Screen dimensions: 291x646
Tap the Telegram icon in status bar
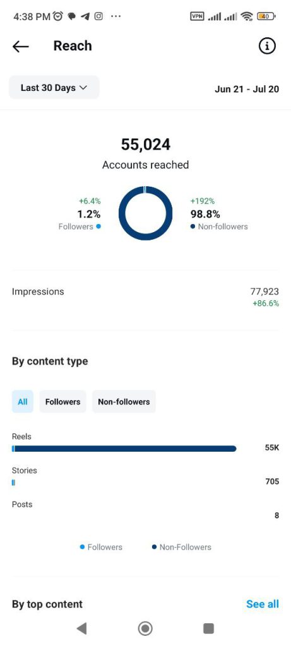click(85, 16)
